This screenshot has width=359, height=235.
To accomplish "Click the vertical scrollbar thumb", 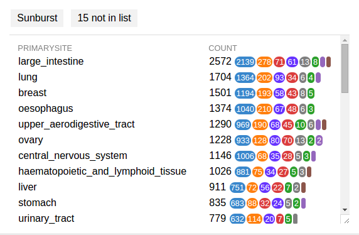I will click(345, 68).
